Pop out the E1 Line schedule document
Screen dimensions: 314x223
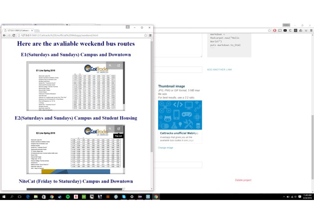[x=118, y=65]
